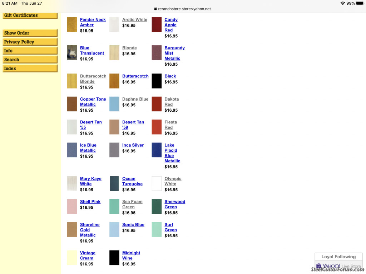366x274 pixels.
Task: Click the Copper Tone Metallic swatch
Action: [72, 104]
